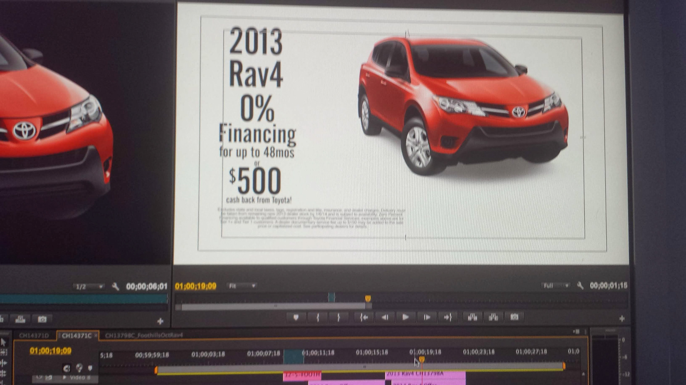Screen dimensions: 686x385
Task: Select '2013 Rav4' title text in Program
Action: pyautogui.click(x=256, y=57)
